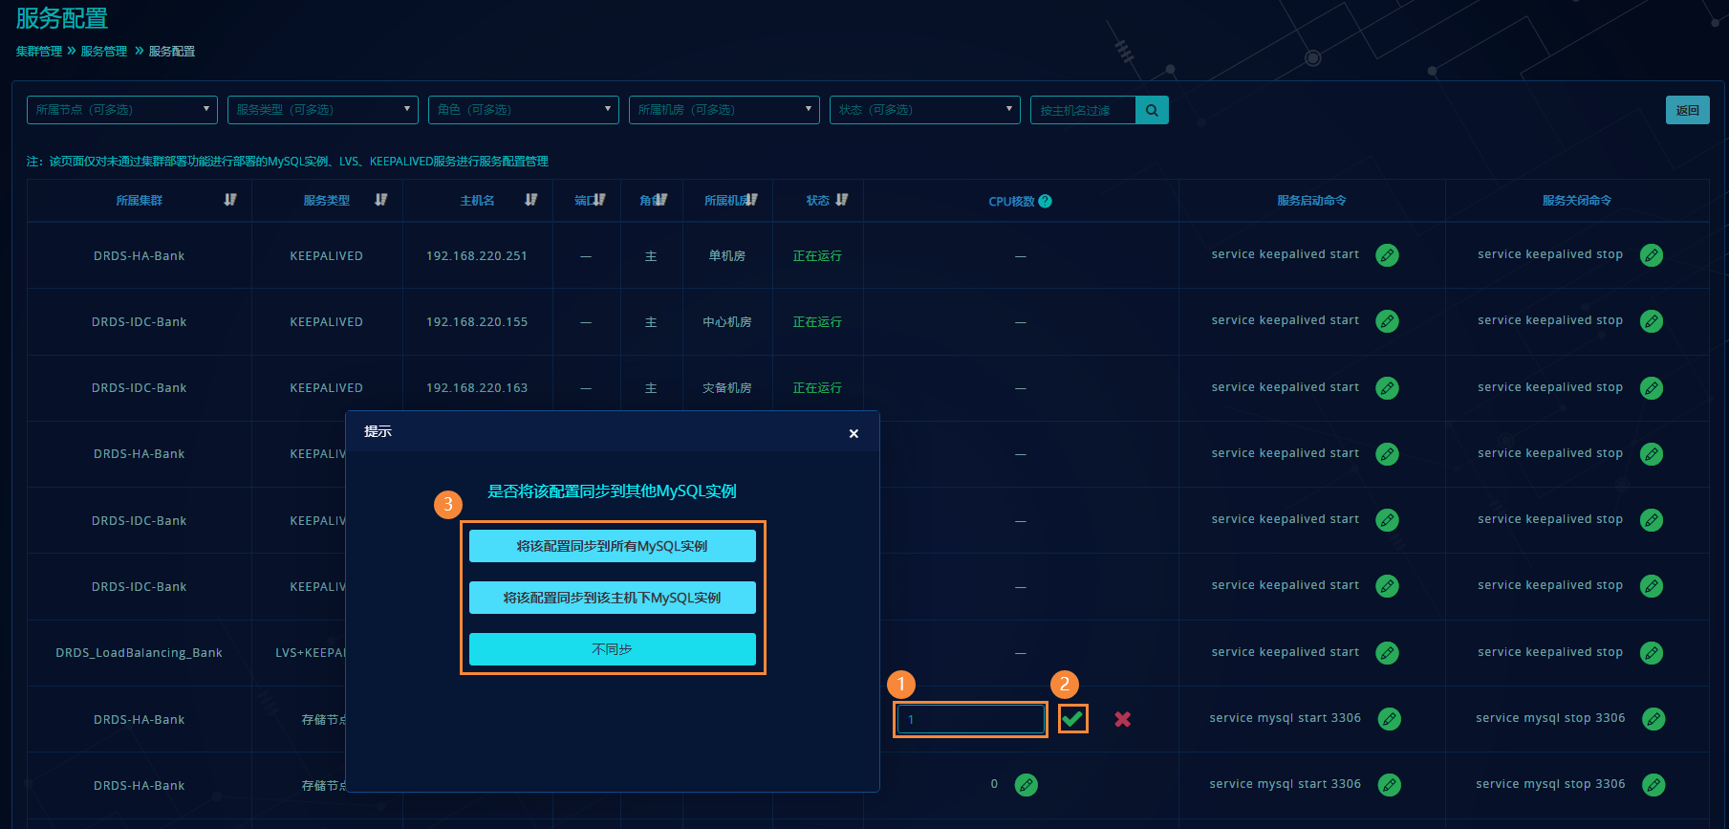The width and height of the screenshot is (1729, 829).
Task: Edit stop command for host 192.168.220.163
Action: 1652,388
